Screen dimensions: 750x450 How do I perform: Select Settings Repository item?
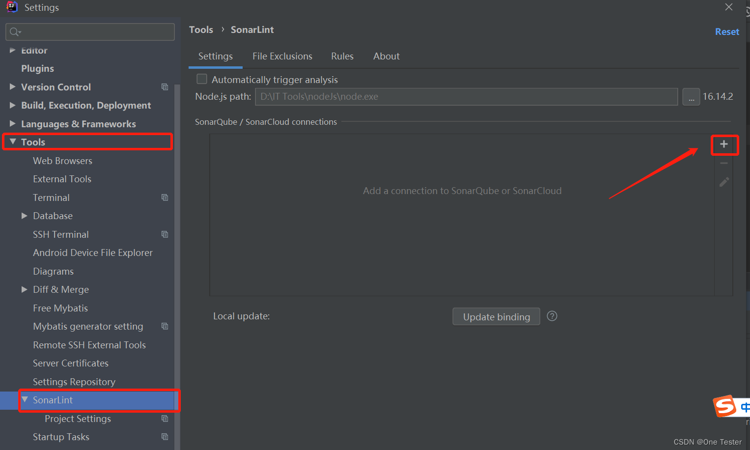[74, 382]
